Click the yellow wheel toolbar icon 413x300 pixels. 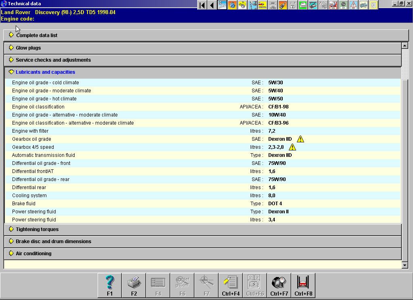[242, 5]
